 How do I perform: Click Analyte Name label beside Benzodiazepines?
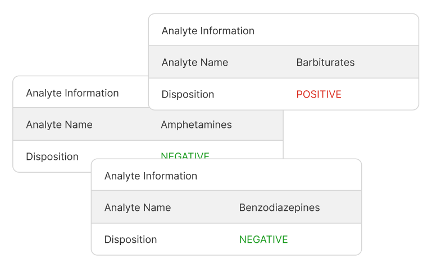point(137,207)
